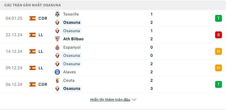226x110 pixels.
Task: Click green T badge for Tenerife match
Action: coord(218,18)
